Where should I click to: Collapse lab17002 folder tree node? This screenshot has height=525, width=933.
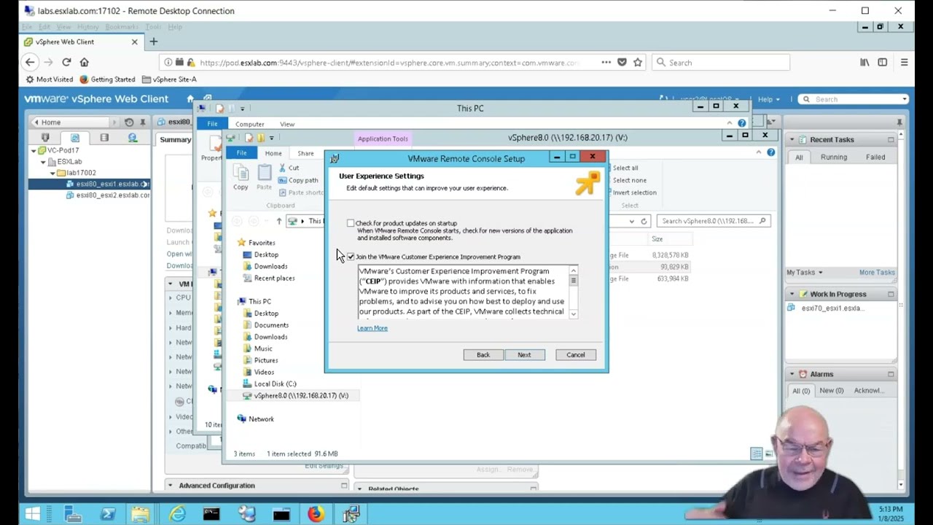point(52,173)
